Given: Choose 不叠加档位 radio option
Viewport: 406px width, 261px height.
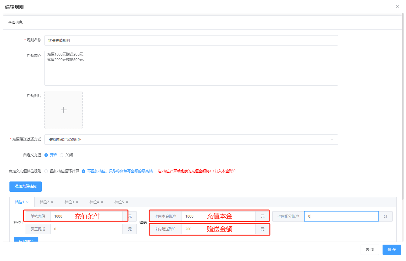Looking at the screenshot, I should pyautogui.click(x=83, y=171).
